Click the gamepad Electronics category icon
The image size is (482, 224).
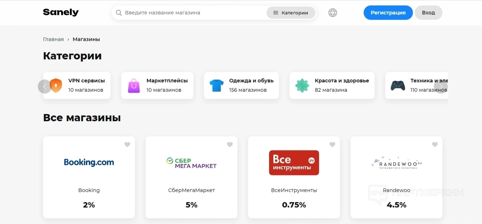click(398, 86)
